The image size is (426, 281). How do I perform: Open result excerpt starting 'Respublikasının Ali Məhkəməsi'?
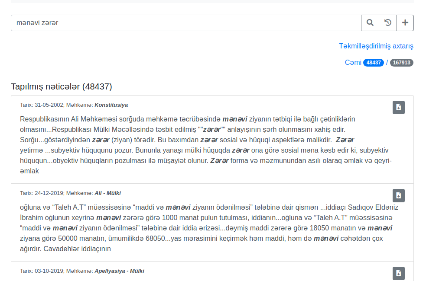(x=206, y=145)
